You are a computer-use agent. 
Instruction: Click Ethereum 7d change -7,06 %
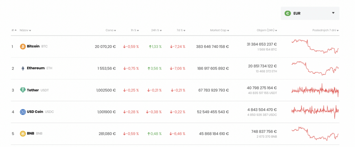(x=177, y=68)
